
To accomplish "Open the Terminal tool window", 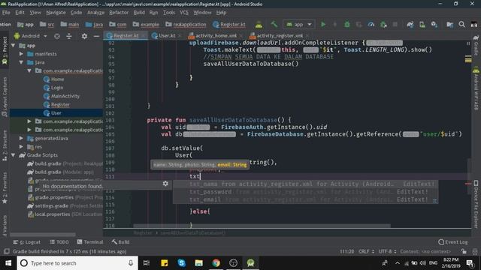I will [90, 241].
